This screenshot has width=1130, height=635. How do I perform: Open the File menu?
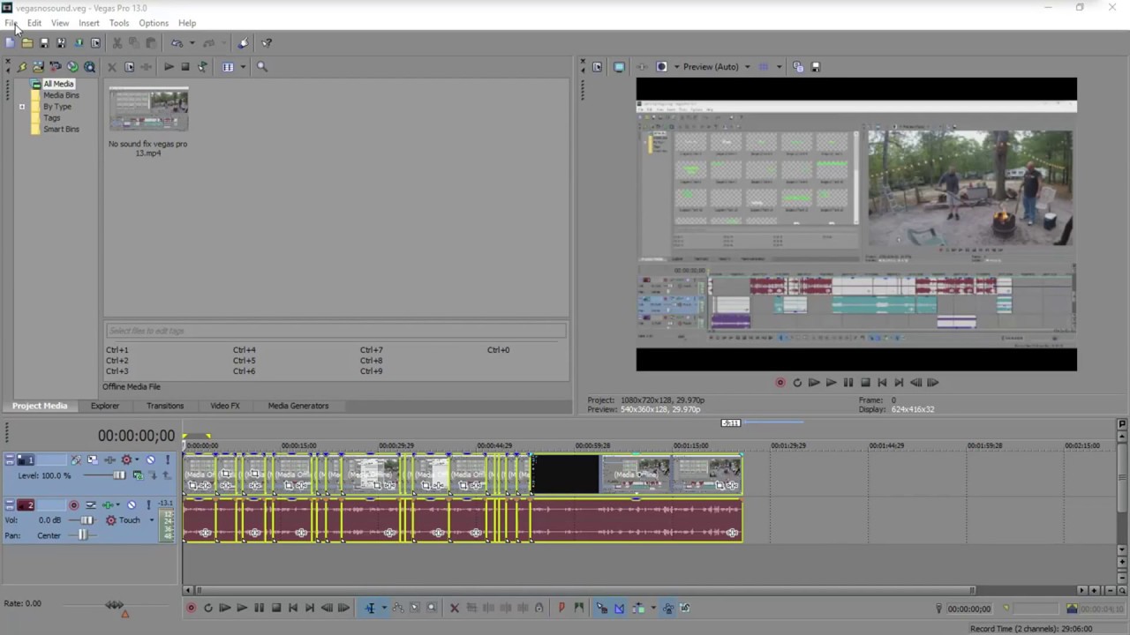[11, 23]
